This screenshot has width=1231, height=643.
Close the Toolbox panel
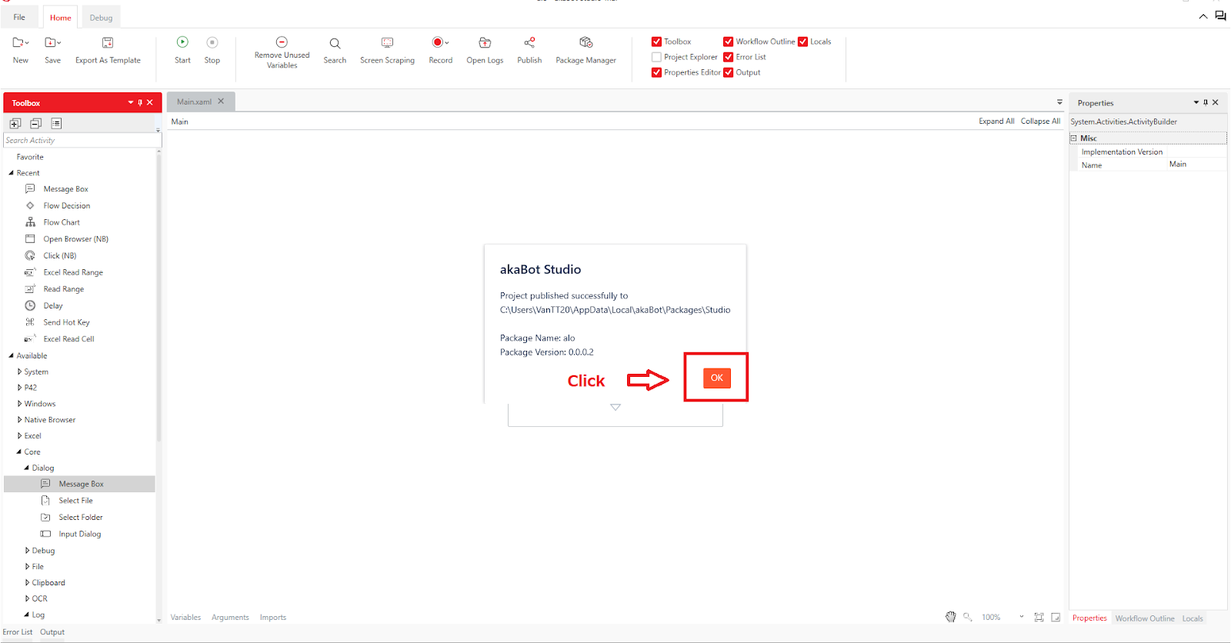tap(150, 102)
